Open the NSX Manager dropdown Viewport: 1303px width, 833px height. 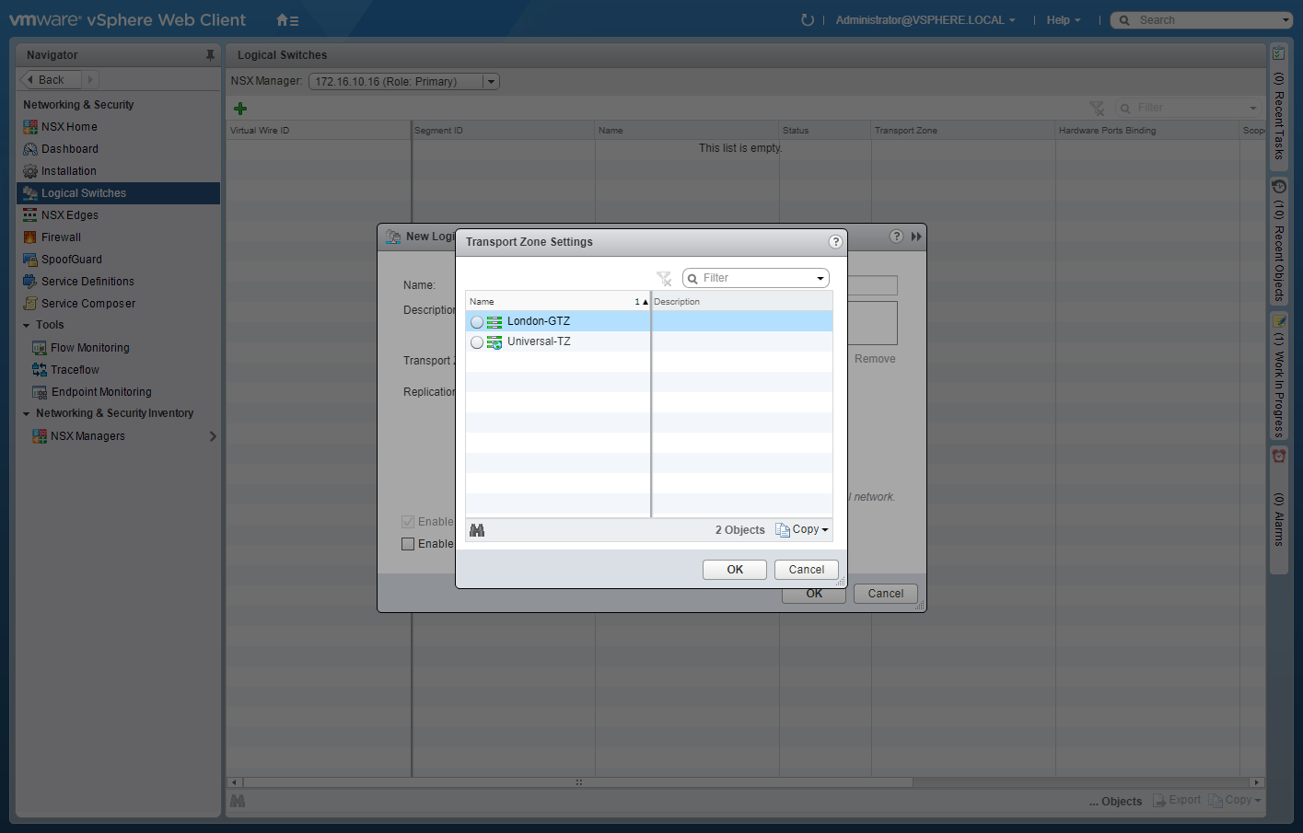click(491, 82)
